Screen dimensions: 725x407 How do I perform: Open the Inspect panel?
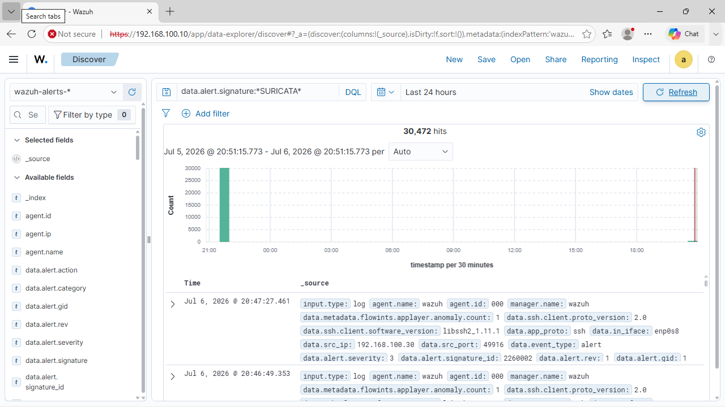point(646,59)
